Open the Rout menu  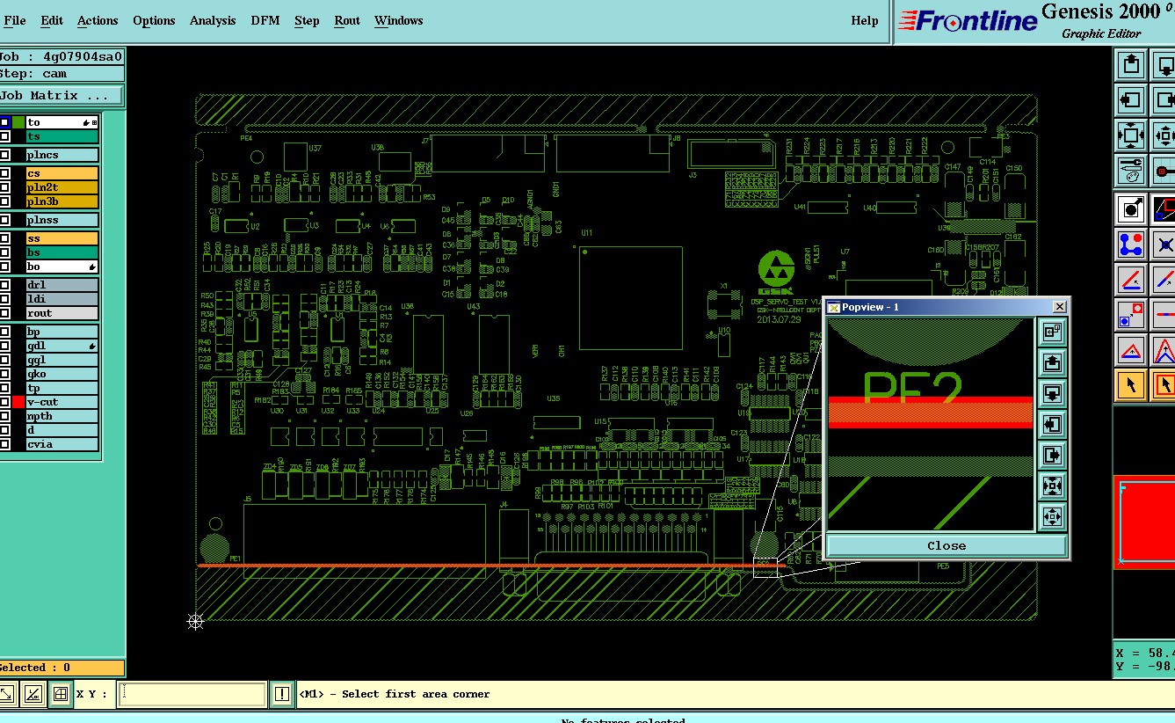(347, 20)
